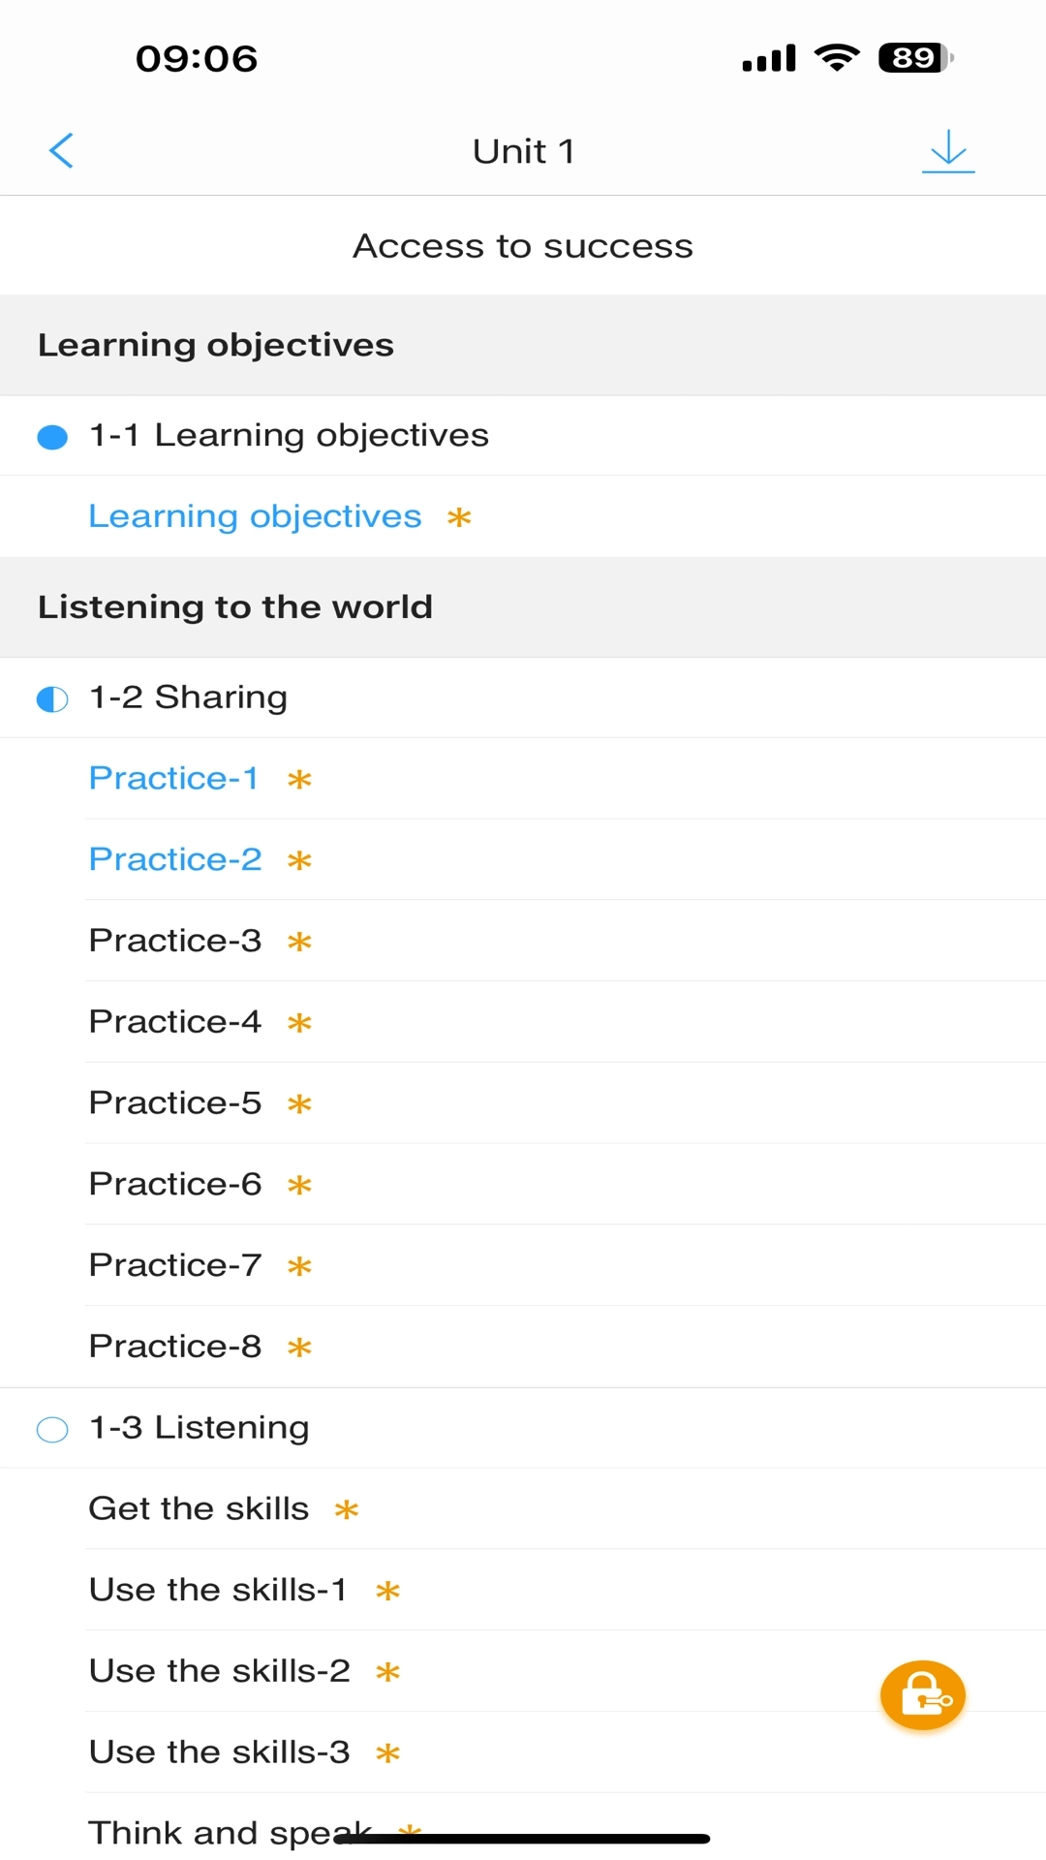
Task: Tap the orange unlock key button
Action: click(922, 1695)
